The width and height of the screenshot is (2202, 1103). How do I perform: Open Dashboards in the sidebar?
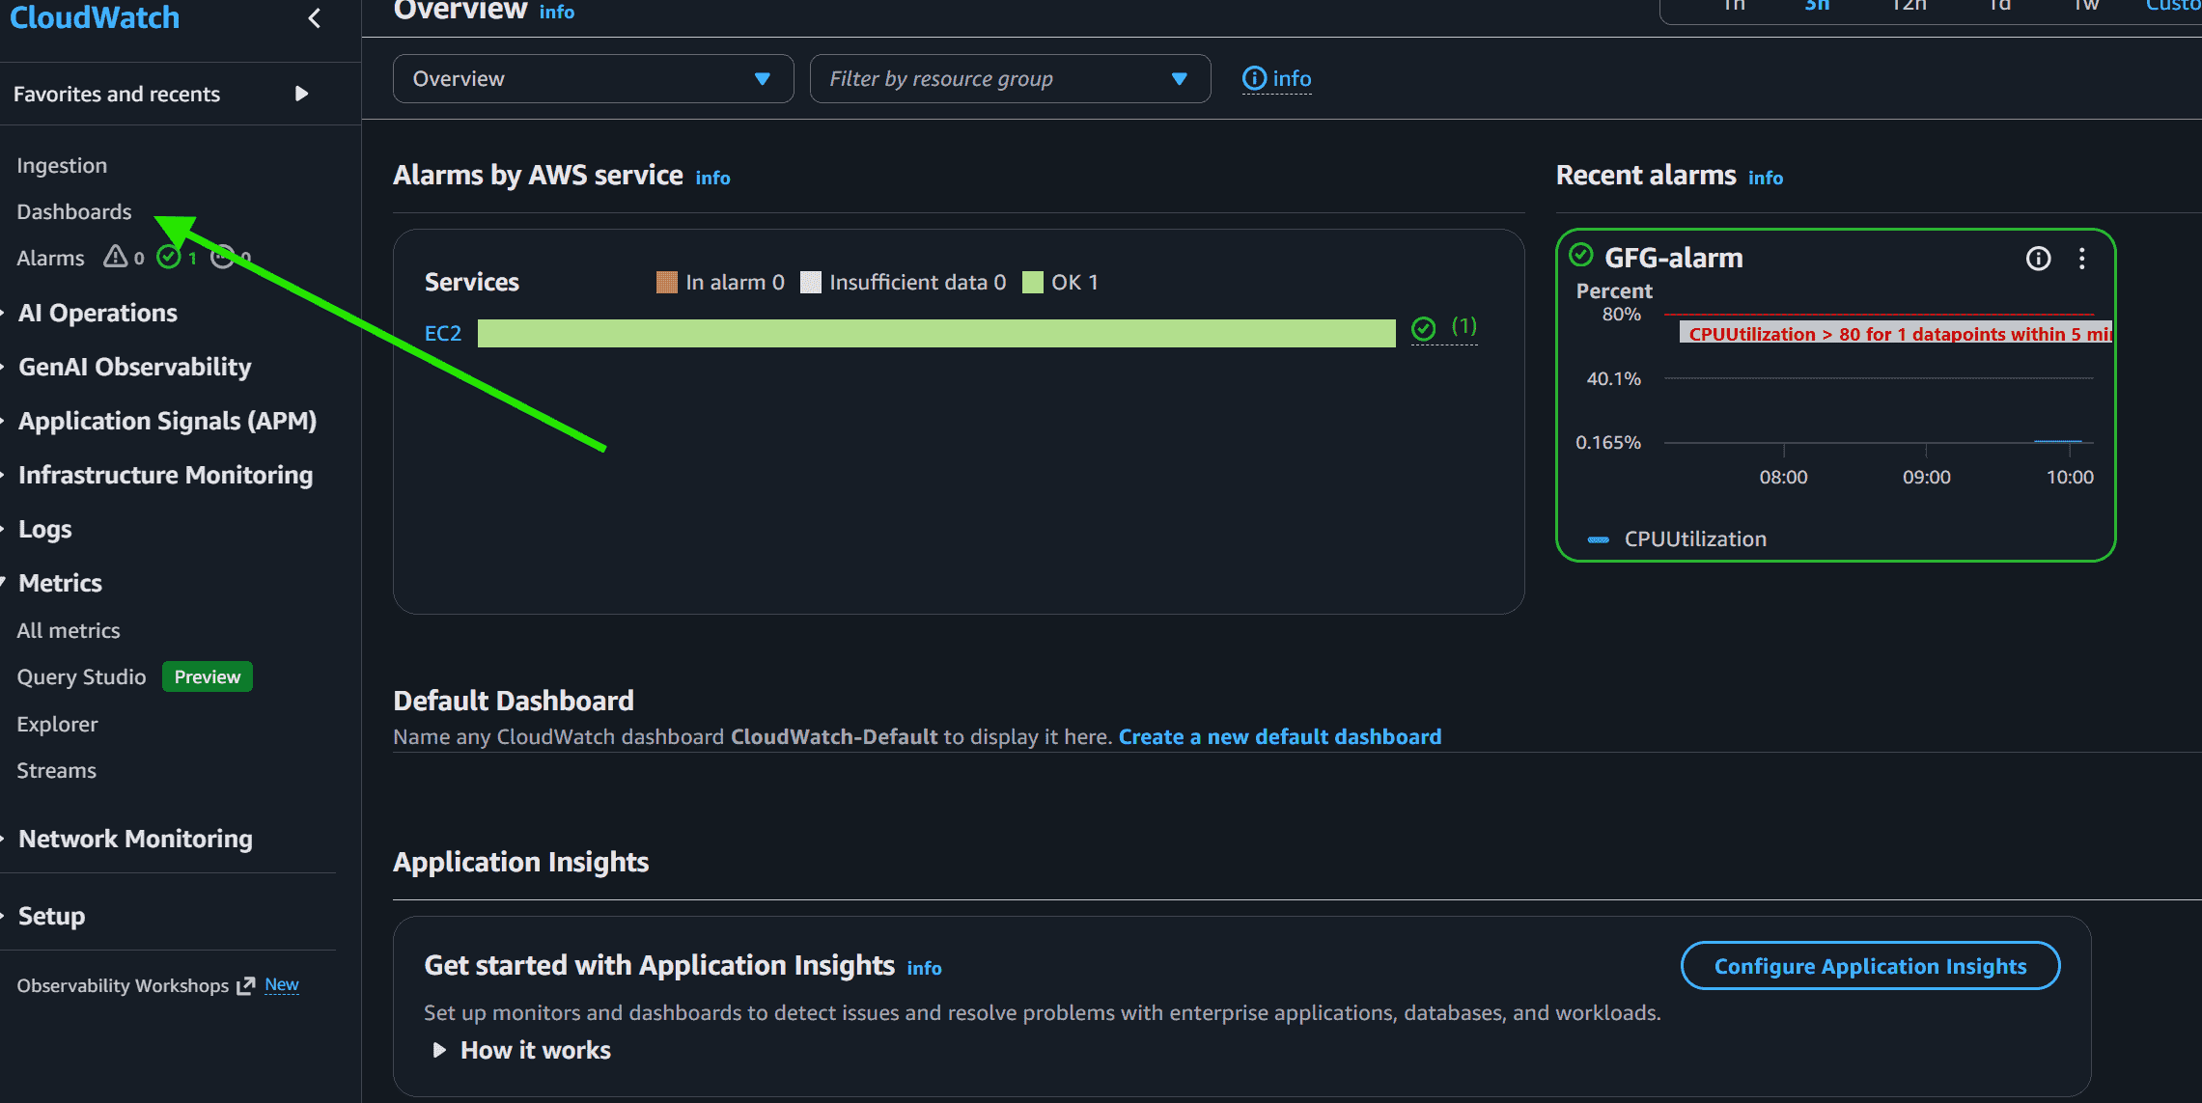click(x=74, y=211)
